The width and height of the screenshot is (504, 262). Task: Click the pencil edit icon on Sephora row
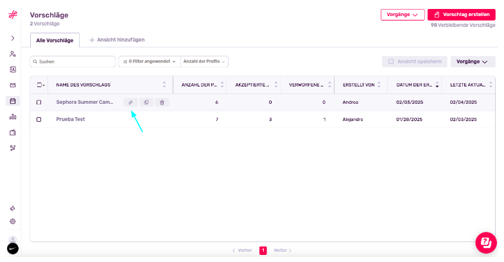click(130, 102)
